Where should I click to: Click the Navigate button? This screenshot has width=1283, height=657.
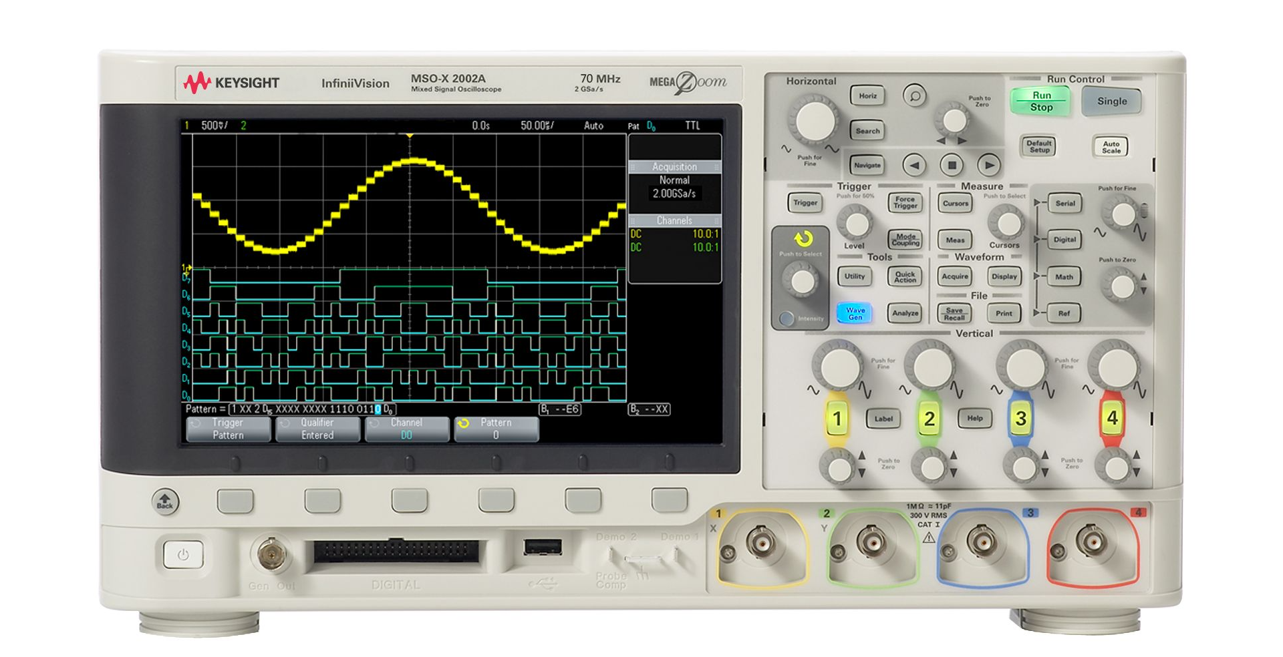pyautogui.click(x=867, y=165)
